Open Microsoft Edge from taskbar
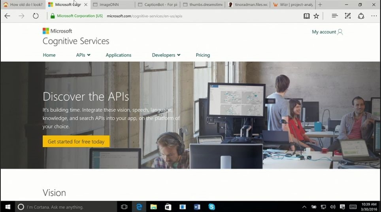Viewport: 381px width, 212px height. tap(139, 207)
